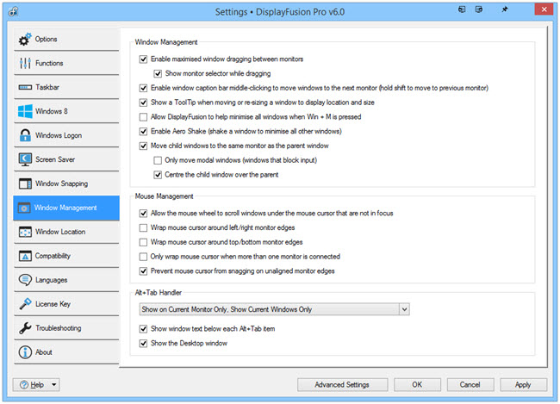Check Only wrap when more than one monitor
This screenshot has height=404, width=560.
click(143, 257)
